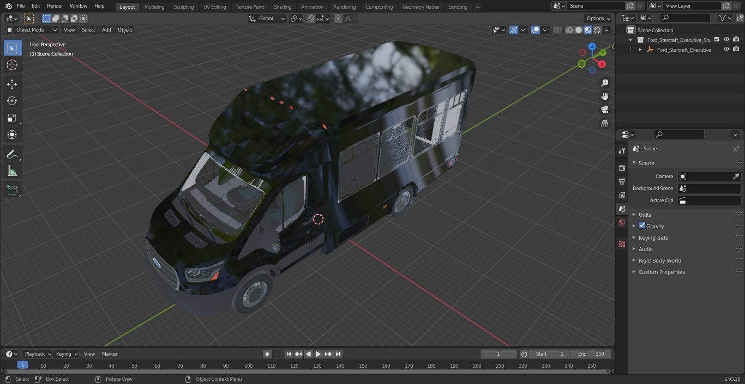745x384 pixels.
Task: Hide the Ford_Starcraft_Executive object in viewport
Action: (726, 49)
